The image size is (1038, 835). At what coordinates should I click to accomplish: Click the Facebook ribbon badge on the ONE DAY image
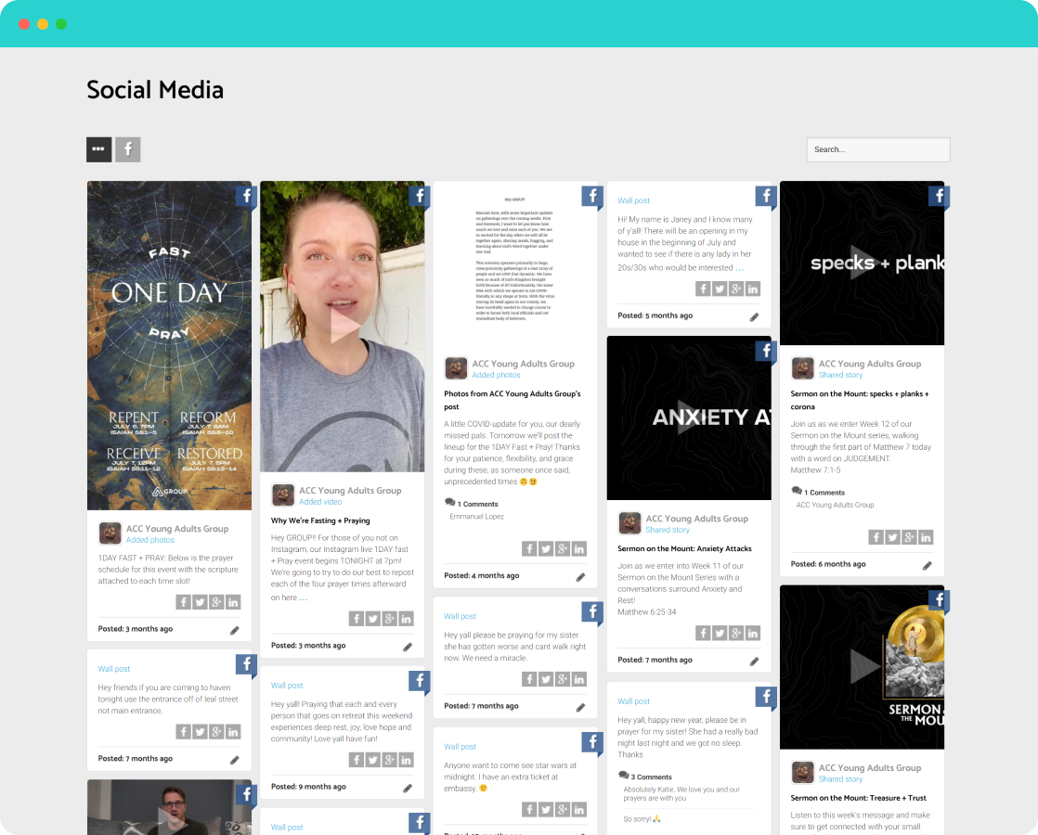coord(245,196)
